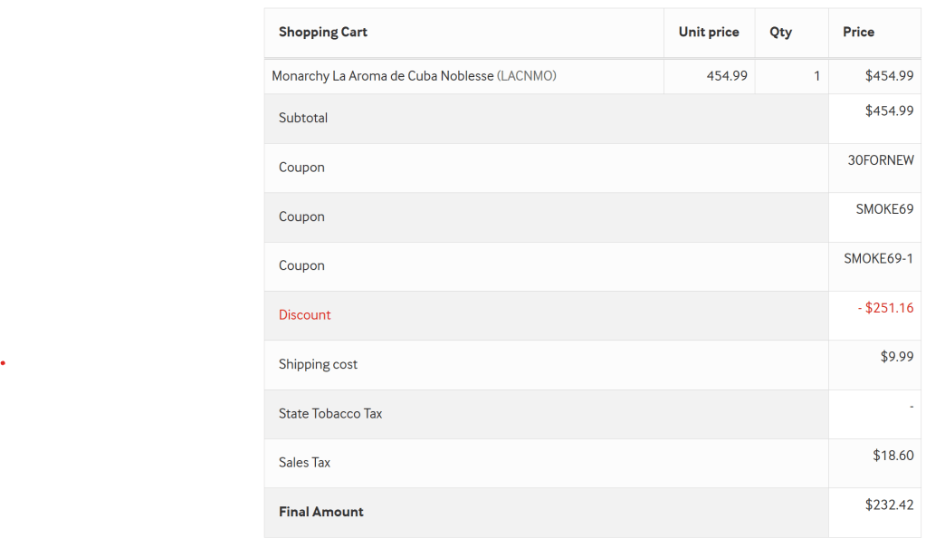Select the 30FORNEW coupon code
The width and height of the screenshot is (926, 548).
coord(880,160)
